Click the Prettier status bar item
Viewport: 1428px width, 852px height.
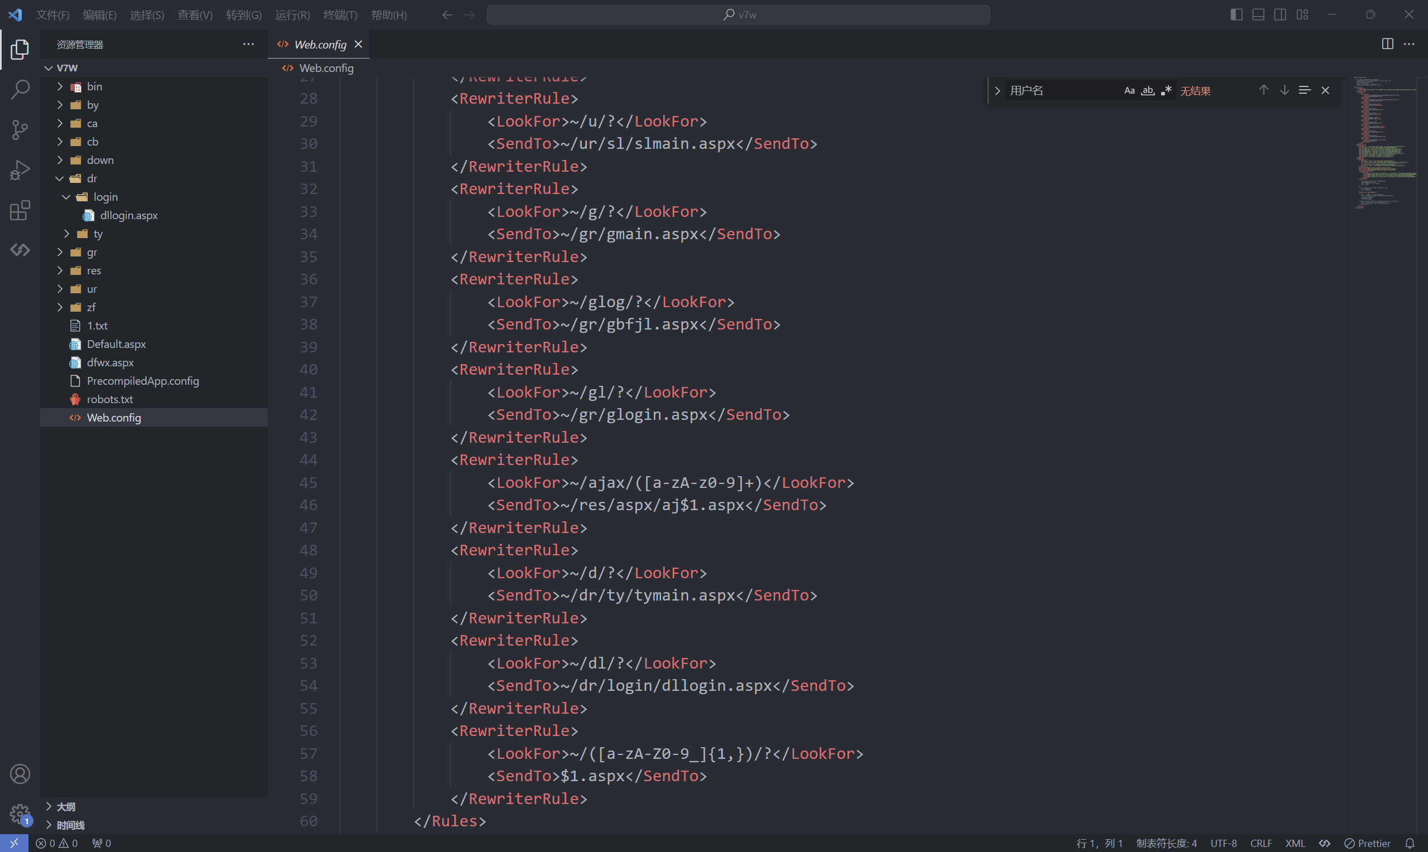(1367, 843)
